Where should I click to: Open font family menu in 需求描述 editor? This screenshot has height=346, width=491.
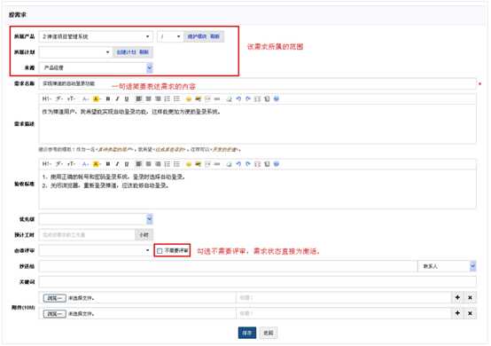click(x=58, y=98)
